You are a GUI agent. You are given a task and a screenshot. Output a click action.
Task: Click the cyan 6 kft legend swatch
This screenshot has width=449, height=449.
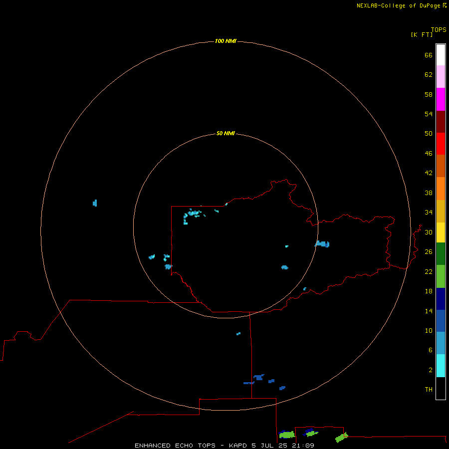pos(441,366)
